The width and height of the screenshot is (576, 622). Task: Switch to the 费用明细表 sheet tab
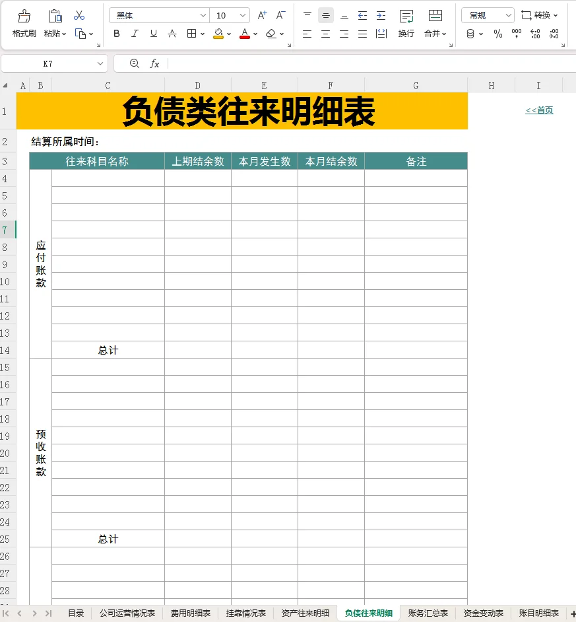click(191, 613)
